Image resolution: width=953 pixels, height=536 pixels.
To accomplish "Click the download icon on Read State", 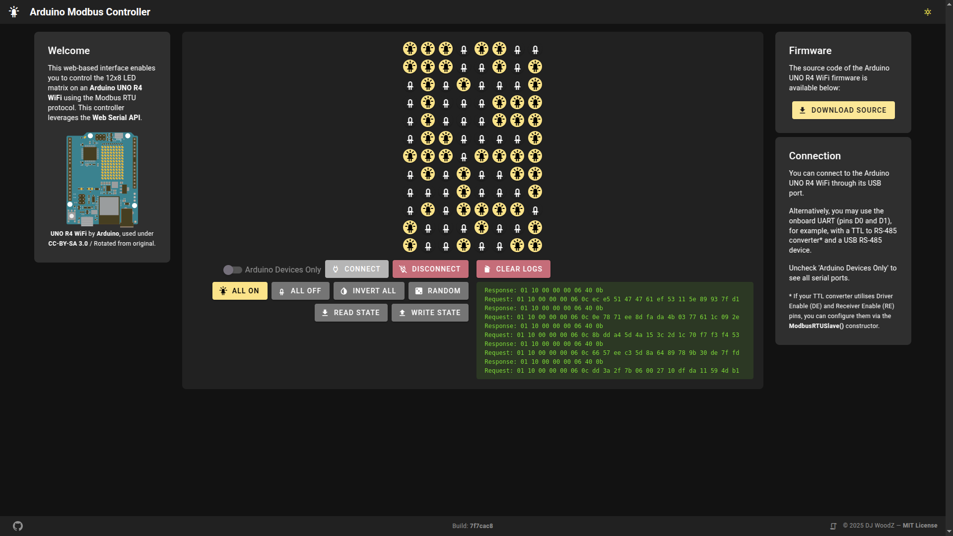I will click(325, 313).
